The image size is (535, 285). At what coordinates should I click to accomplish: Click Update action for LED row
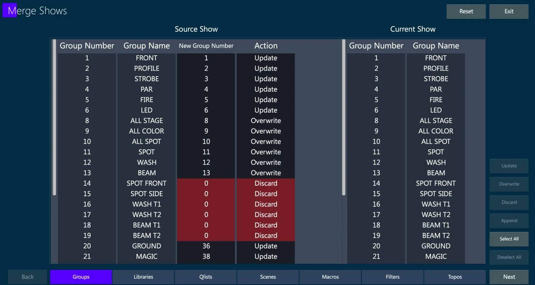266,110
